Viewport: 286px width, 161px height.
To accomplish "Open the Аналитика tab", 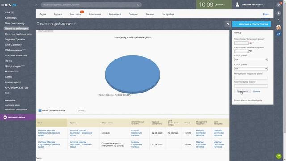I will [x=115, y=14].
